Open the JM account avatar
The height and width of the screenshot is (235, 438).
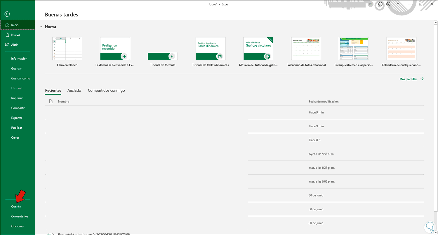point(371,4)
